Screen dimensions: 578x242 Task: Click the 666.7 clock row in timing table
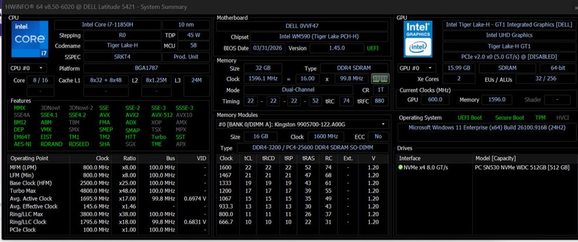tap(302, 222)
